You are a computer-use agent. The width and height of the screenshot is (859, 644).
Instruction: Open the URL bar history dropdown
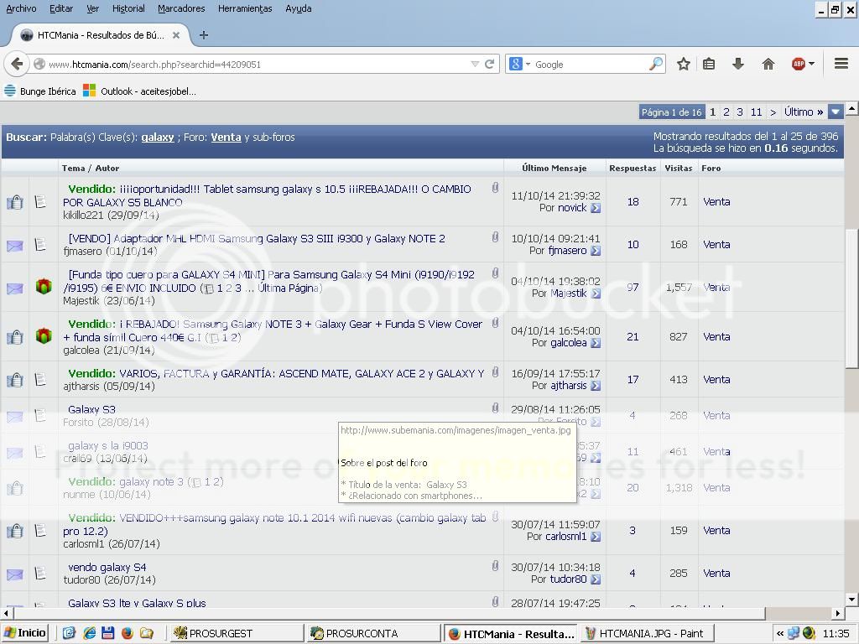[x=475, y=64]
